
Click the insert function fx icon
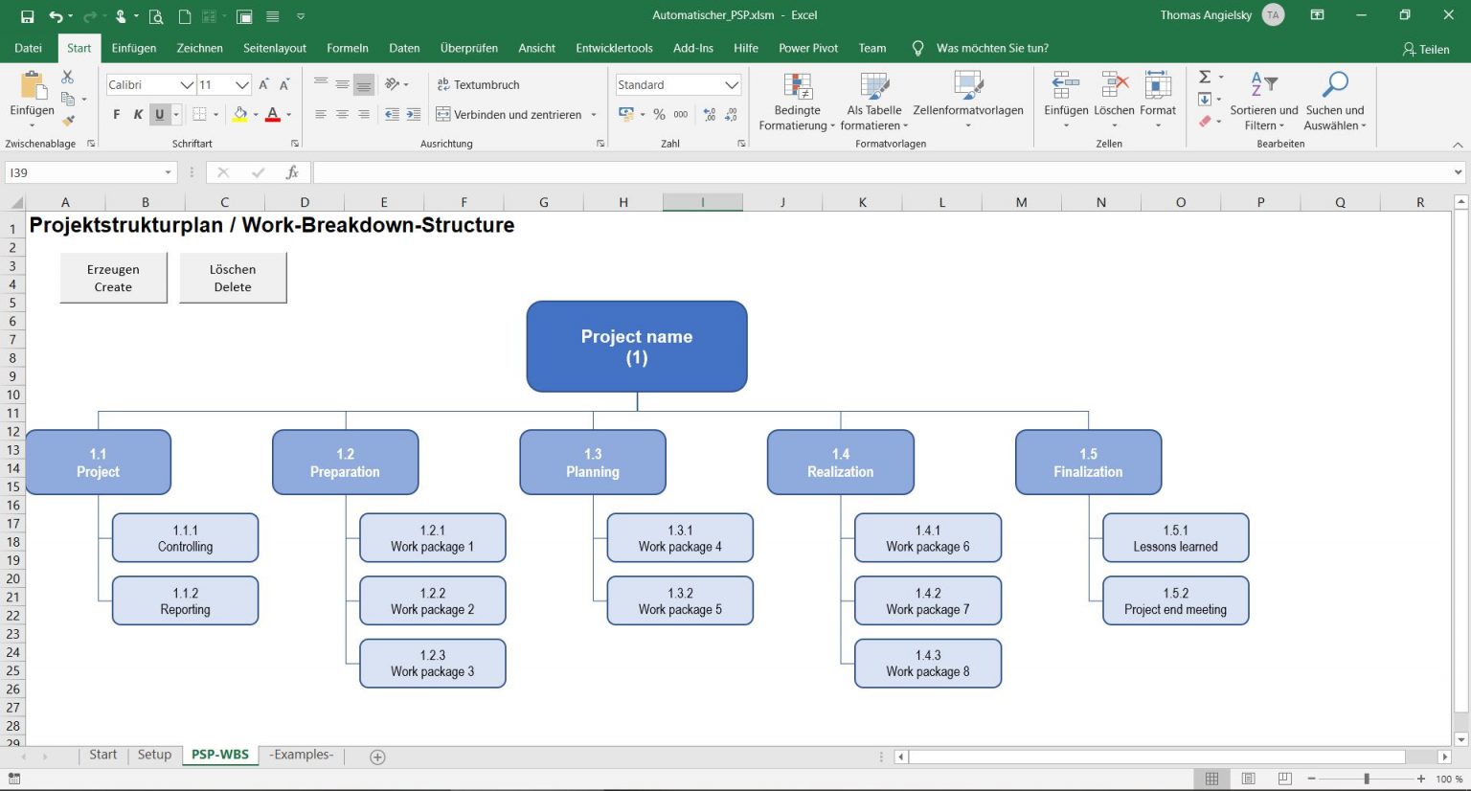292,172
